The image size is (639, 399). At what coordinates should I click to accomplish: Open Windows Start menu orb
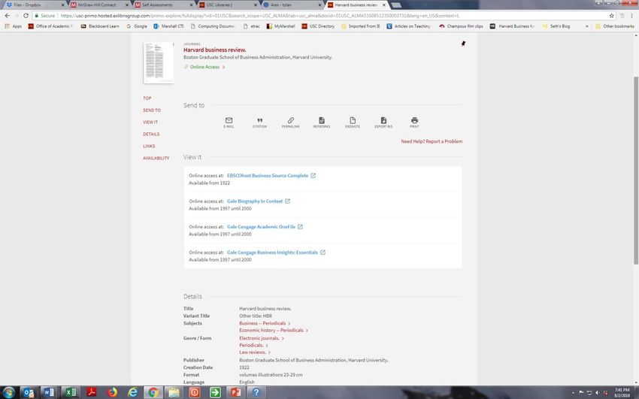pyautogui.click(x=8, y=392)
